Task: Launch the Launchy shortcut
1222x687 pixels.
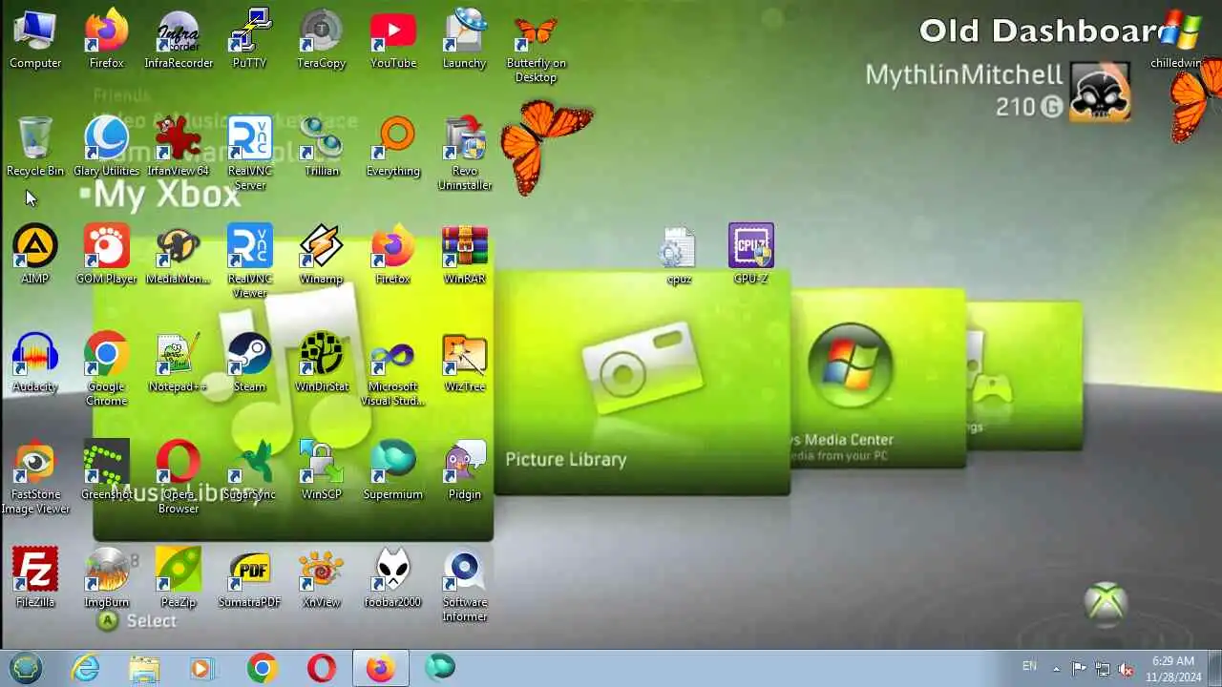Action: tap(465, 39)
